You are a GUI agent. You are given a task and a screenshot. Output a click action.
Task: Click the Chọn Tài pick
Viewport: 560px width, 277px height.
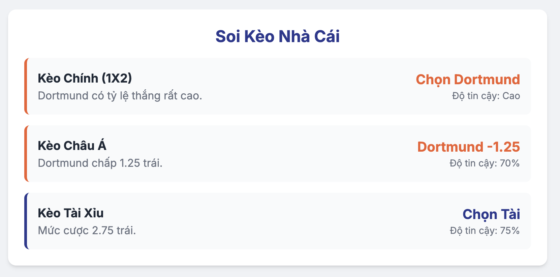click(491, 215)
